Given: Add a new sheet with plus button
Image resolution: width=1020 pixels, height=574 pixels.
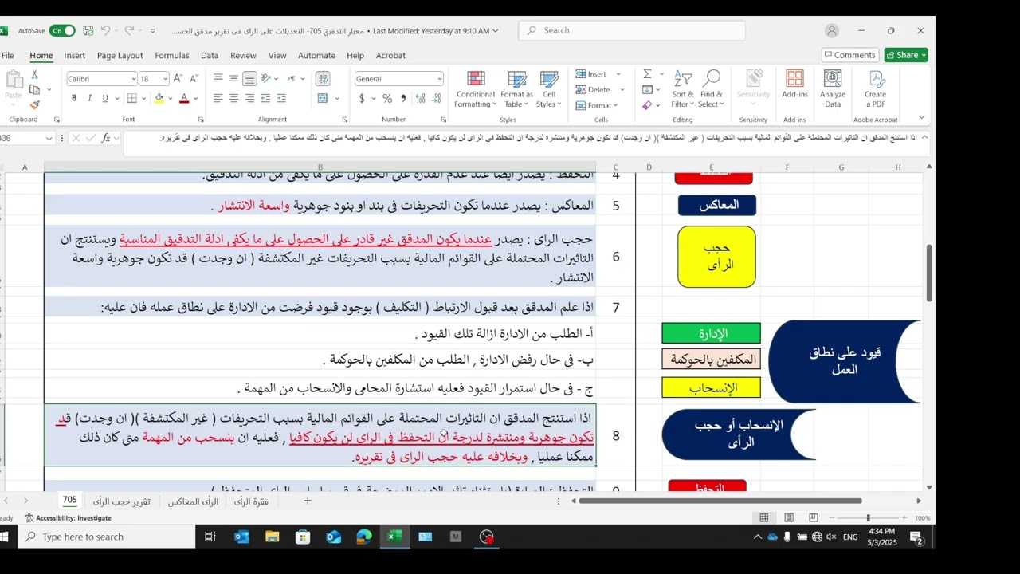Looking at the screenshot, I should coord(308,501).
